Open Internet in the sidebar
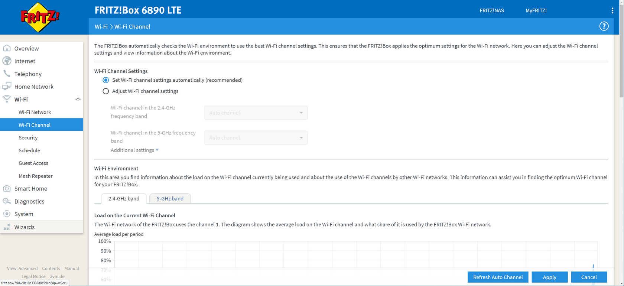Screen dimensions: 624x286 [x=25, y=61]
